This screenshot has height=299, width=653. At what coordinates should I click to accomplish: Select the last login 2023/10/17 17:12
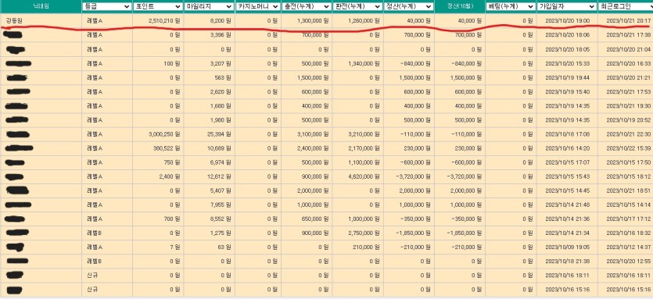click(629, 219)
